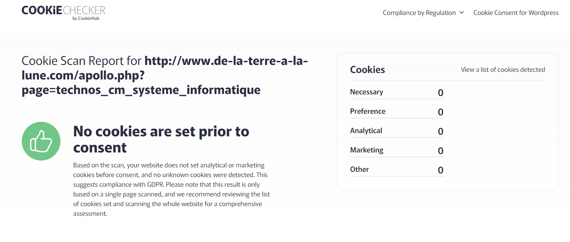Click the 'No cookies are set prior to consent' heading

[x=161, y=139]
